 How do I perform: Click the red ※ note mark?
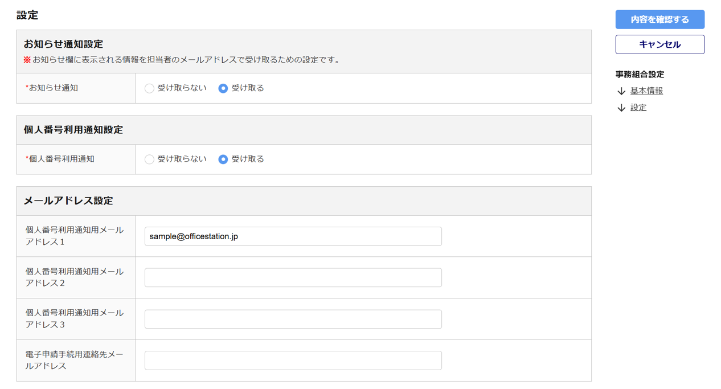[27, 60]
